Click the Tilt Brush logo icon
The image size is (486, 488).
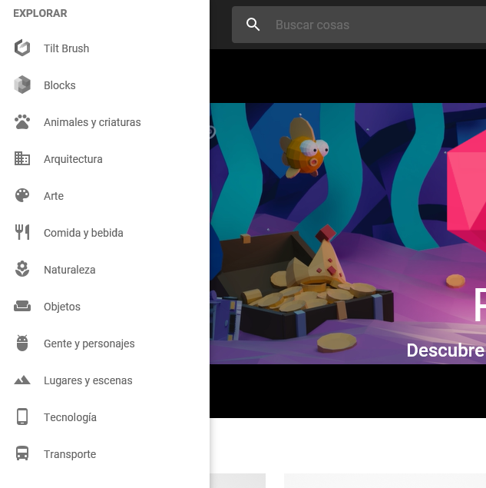coord(22,48)
